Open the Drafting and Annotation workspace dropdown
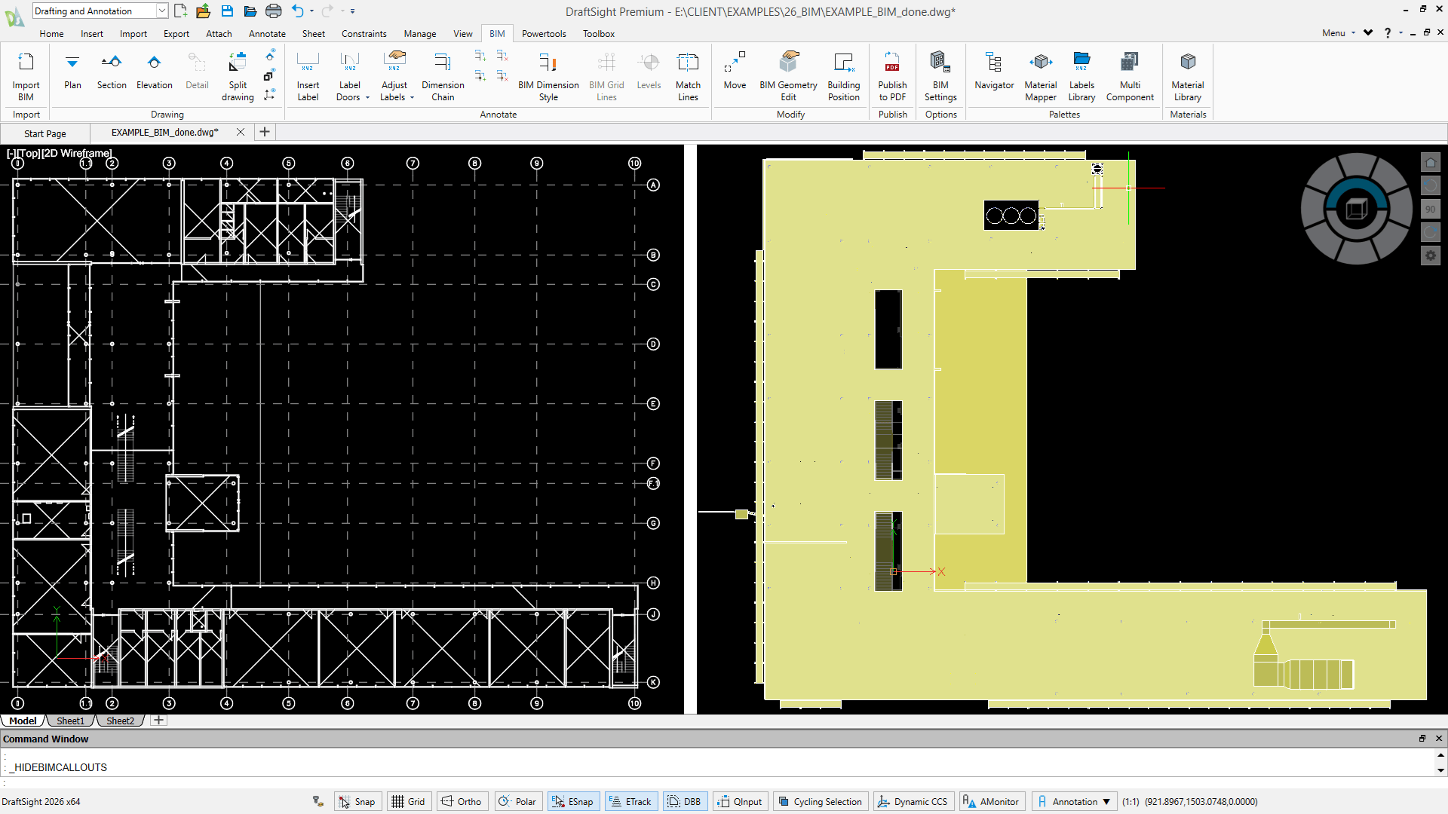 pyautogui.click(x=162, y=11)
